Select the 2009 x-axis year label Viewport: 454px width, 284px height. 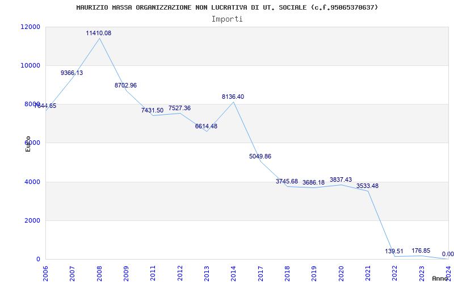coord(126,273)
